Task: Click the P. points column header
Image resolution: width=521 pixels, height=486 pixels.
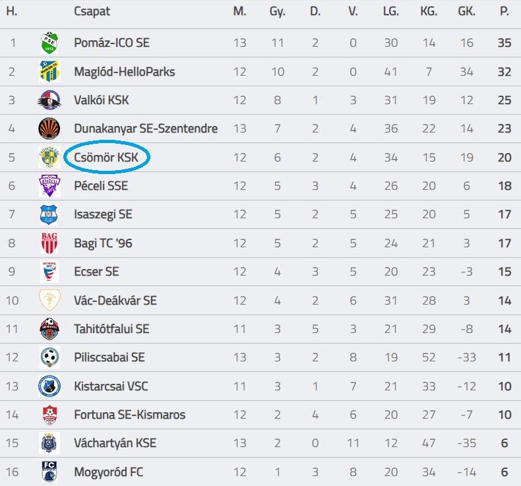Action: 505,12
